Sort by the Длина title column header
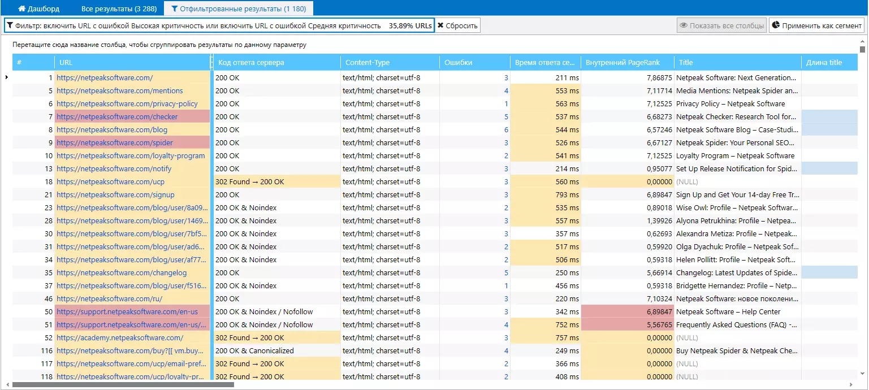Screen dimensions: 869x390 coord(830,63)
